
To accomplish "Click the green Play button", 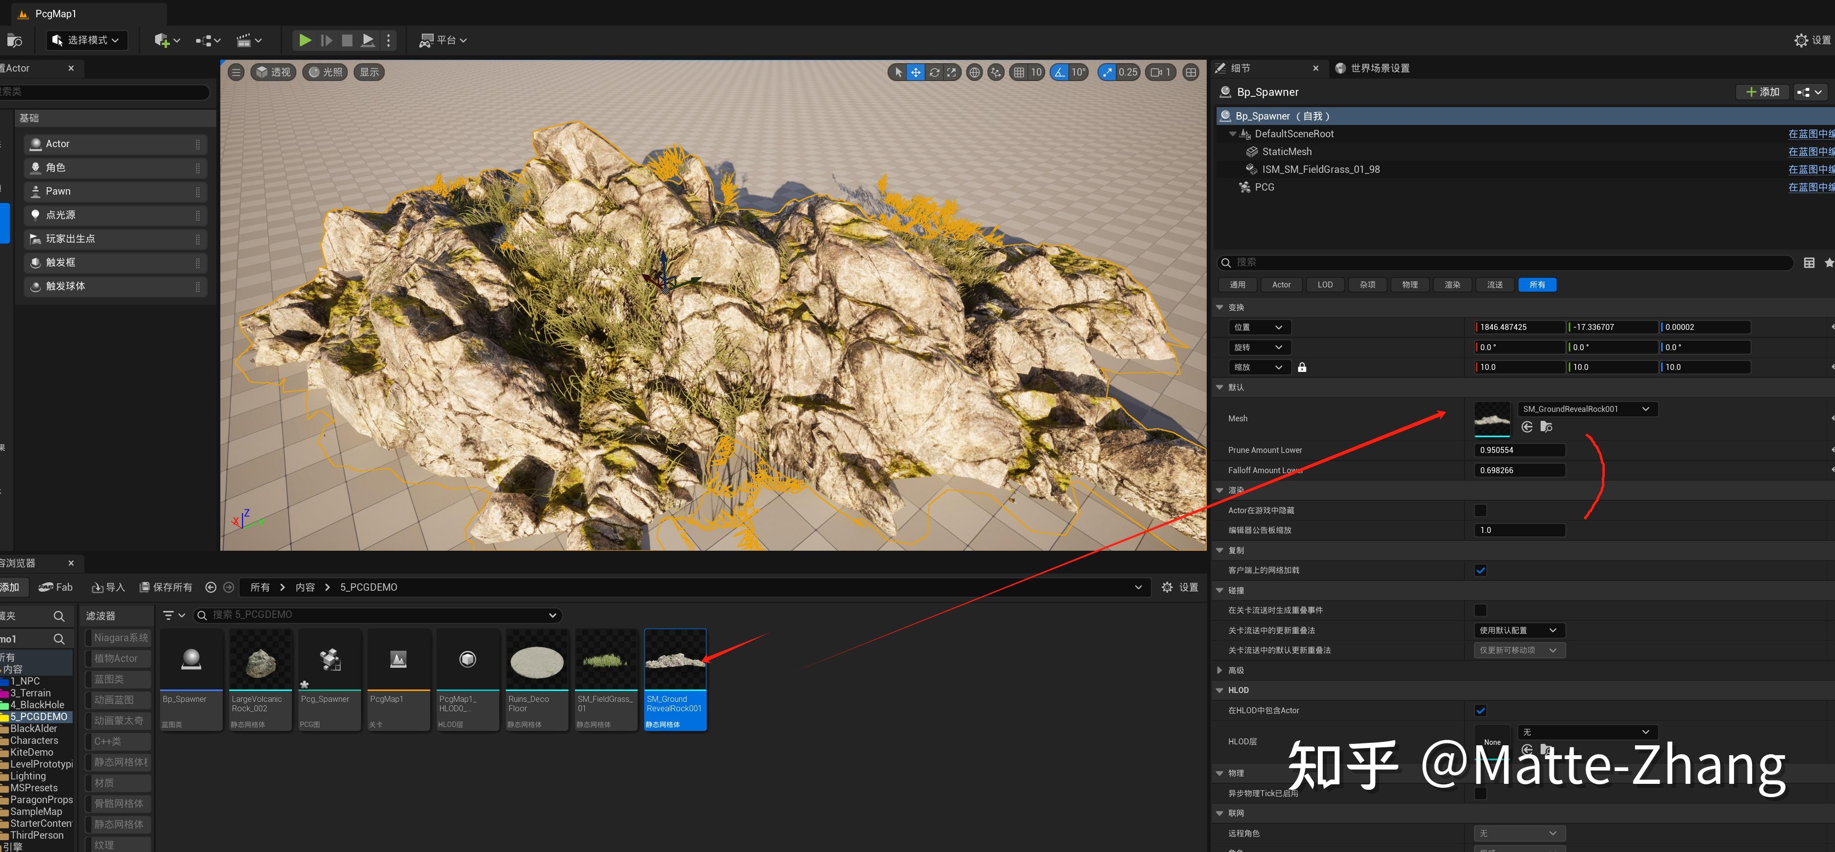I will tap(305, 41).
